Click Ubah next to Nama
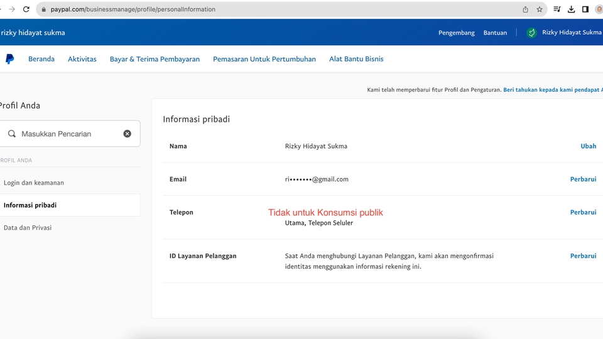The image size is (603, 339). 589,146
